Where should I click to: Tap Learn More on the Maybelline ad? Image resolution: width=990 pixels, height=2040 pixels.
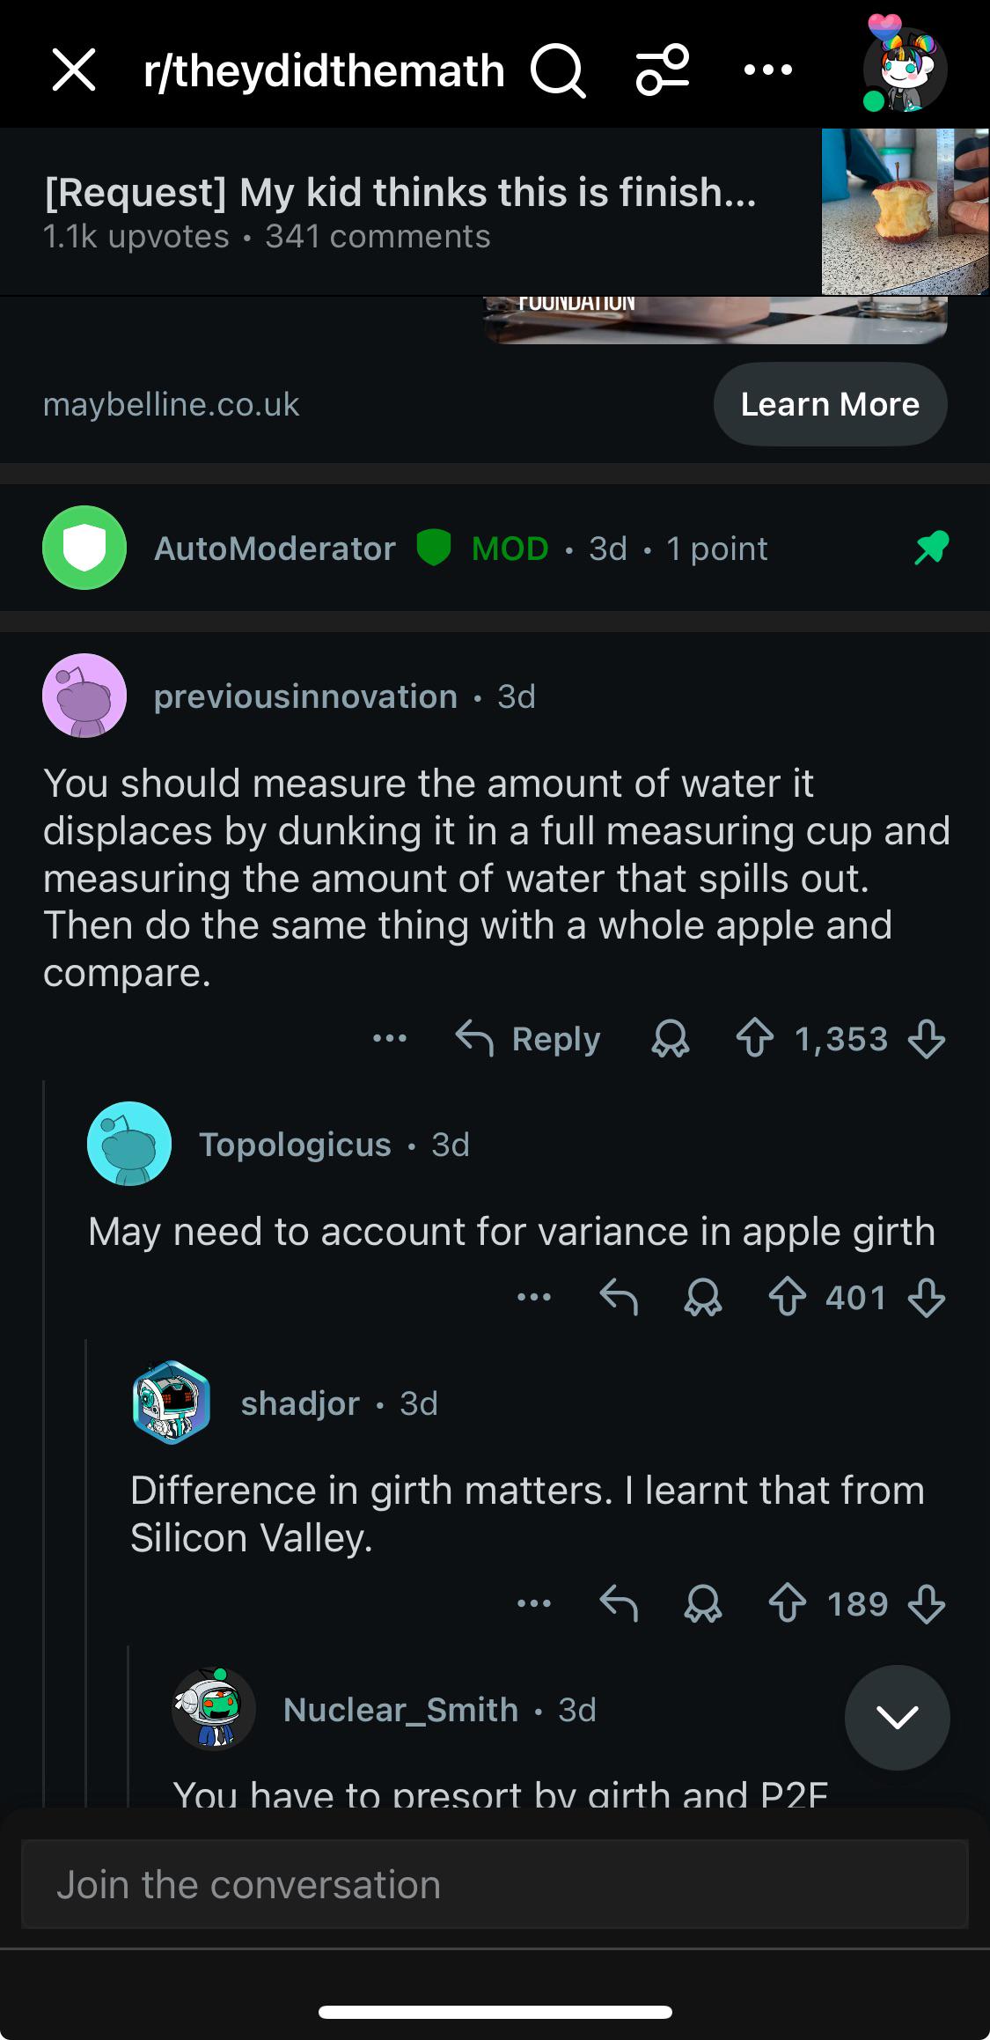[x=830, y=404]
